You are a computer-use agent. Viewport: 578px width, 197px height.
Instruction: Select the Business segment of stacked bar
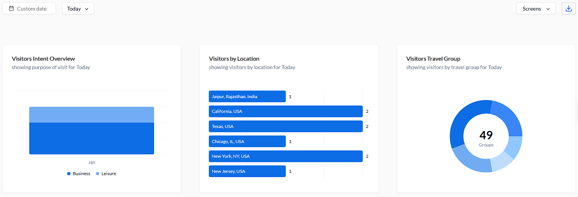click(x=92, y=139)
